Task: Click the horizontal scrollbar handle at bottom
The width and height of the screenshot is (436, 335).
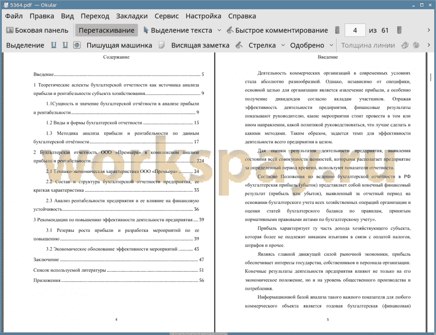Action: tap(198, 334)
